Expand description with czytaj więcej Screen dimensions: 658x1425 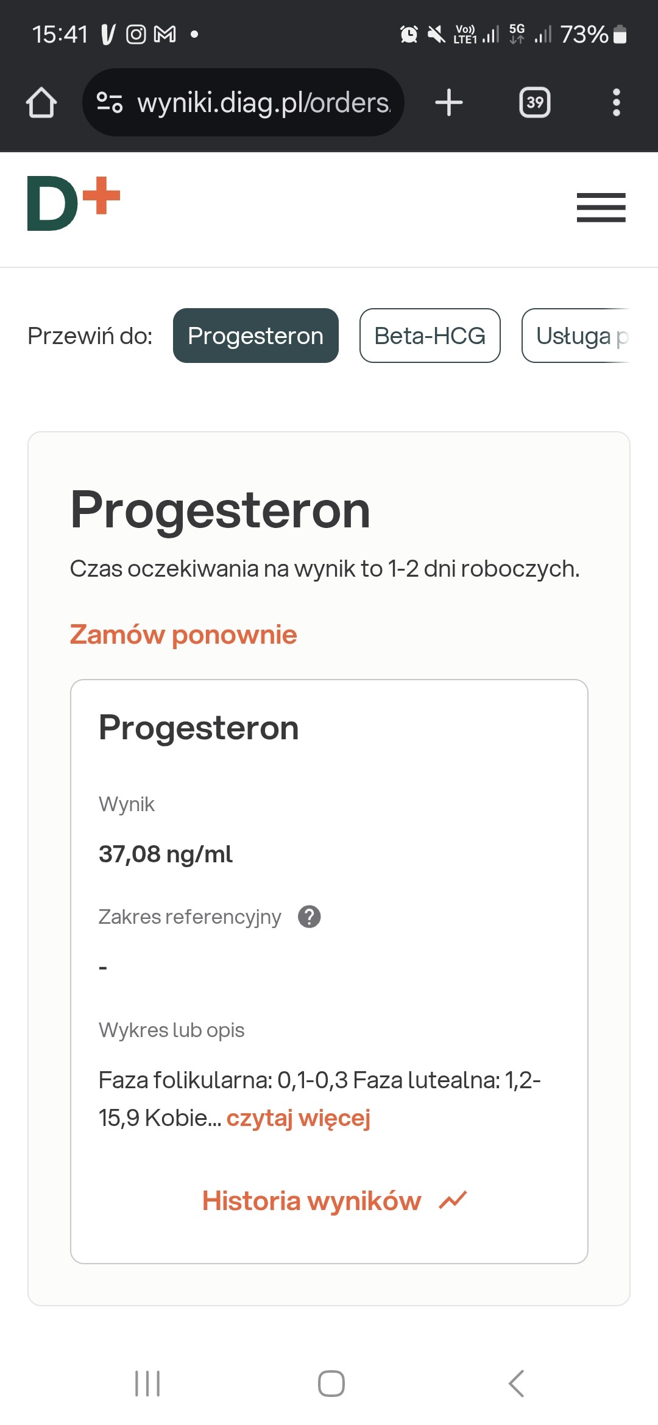coord(299,1118)
